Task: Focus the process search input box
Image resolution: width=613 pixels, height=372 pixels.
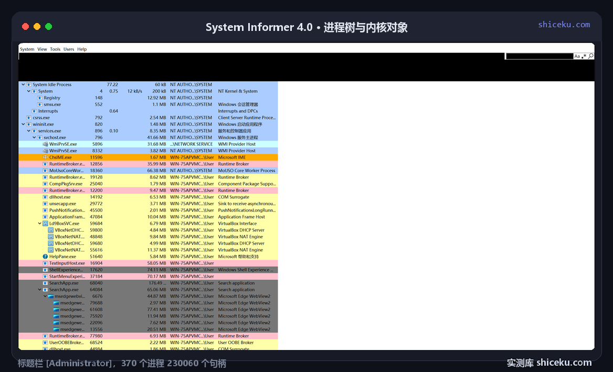Action: 539,56
